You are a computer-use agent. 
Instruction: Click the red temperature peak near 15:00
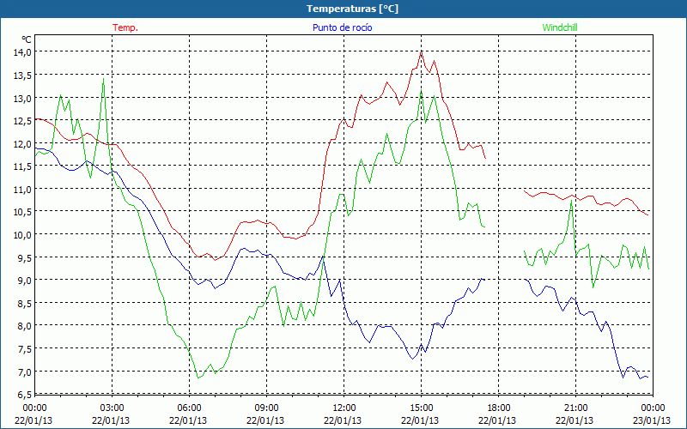(x=421, y=52)
